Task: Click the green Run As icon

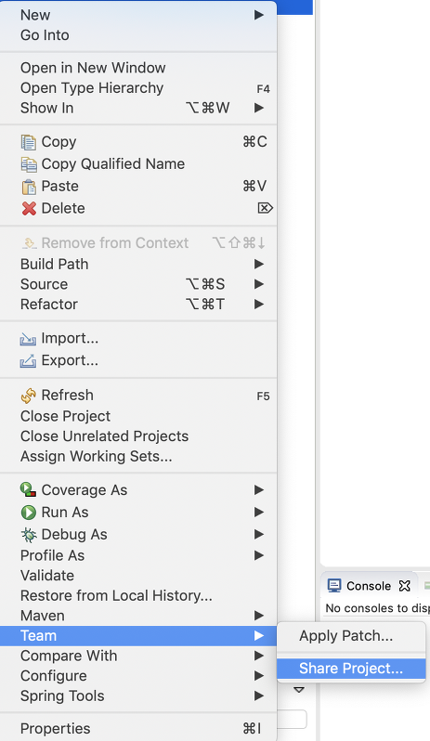Action: (x=29, y=513)
